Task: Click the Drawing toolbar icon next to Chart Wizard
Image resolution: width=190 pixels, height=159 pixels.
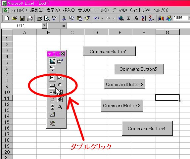Action: 169,18
